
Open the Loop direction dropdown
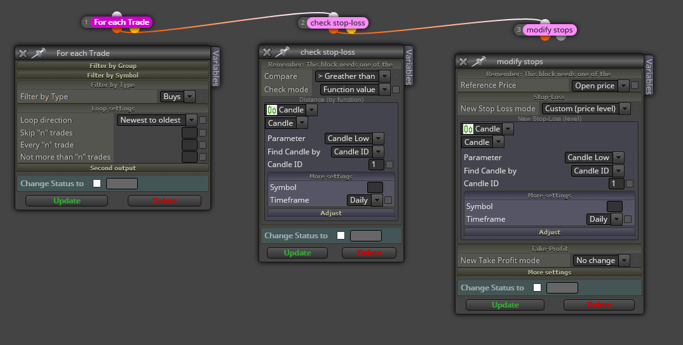coord(157,120)
